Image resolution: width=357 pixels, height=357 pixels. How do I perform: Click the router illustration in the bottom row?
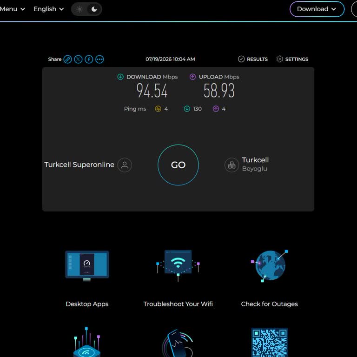pyautogui.click(x=87, y=342)
